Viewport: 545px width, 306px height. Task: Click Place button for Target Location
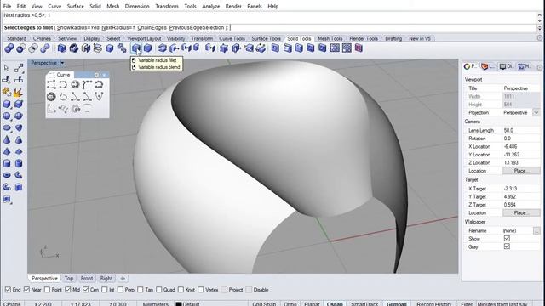coord(521,212)
